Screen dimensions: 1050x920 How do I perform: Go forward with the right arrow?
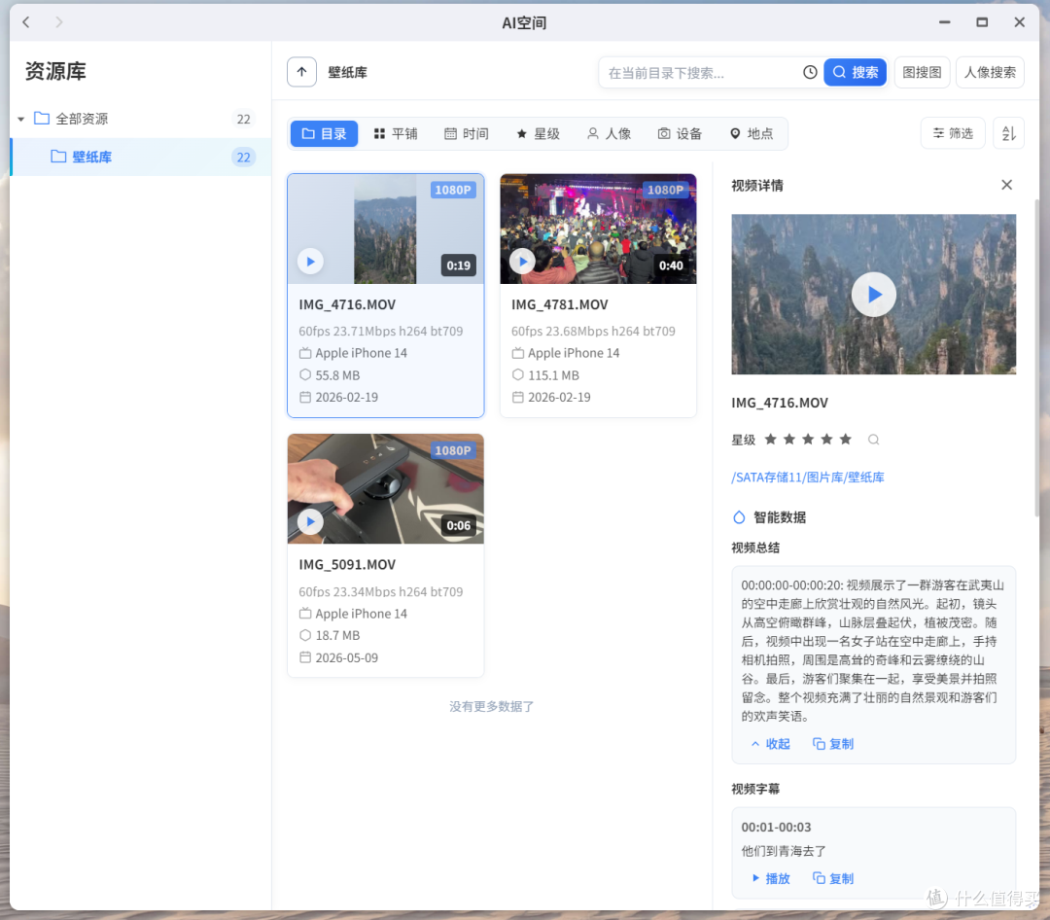[x=59, y=22]
